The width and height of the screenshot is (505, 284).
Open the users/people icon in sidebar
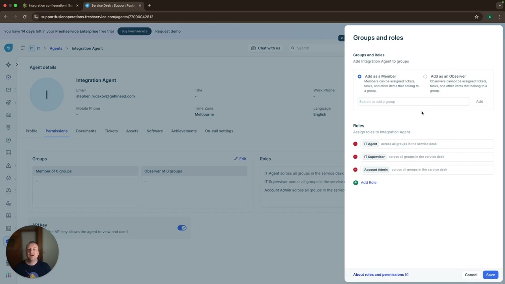[8, 203]
